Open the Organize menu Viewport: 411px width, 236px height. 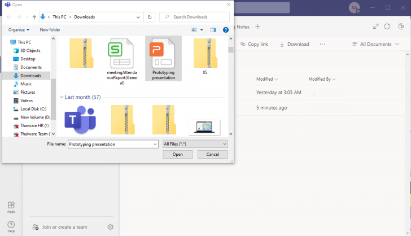[x=19, y=30]
